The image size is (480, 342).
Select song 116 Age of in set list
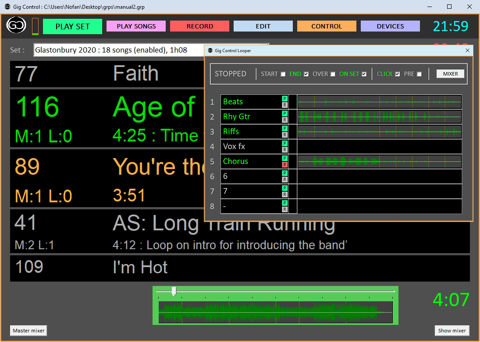(x=107, y=118)
